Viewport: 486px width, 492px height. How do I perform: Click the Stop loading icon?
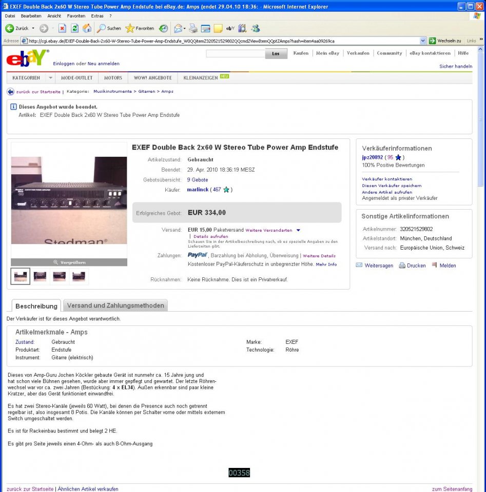[62, 28]
